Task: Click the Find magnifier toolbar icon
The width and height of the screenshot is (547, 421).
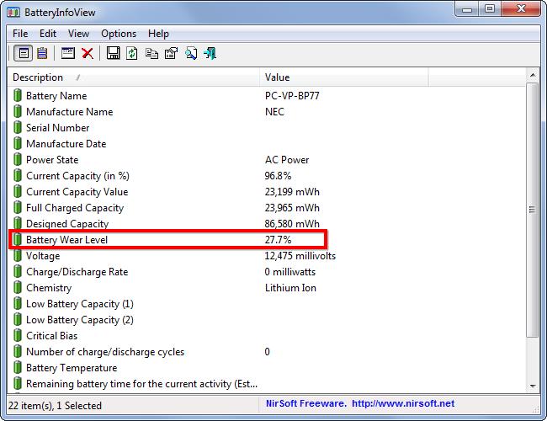Action: [191, 53]
